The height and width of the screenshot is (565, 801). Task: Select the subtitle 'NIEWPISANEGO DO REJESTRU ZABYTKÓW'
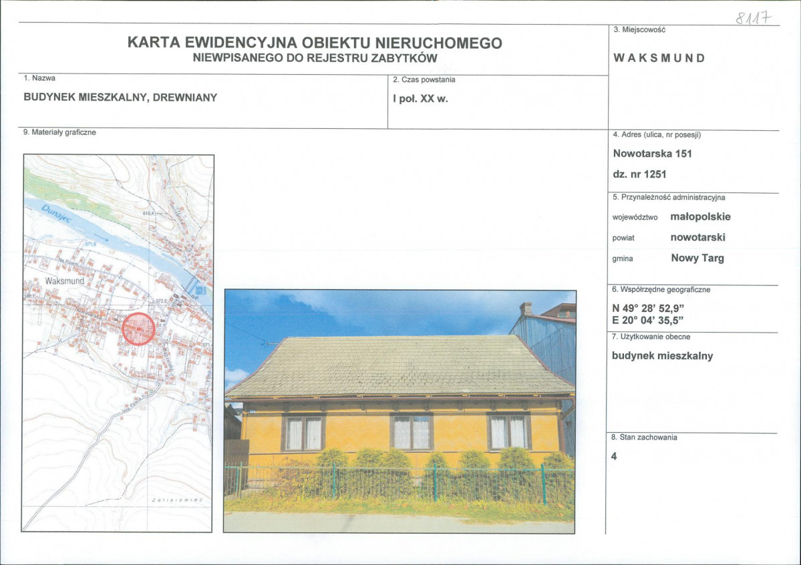point(315,58)
